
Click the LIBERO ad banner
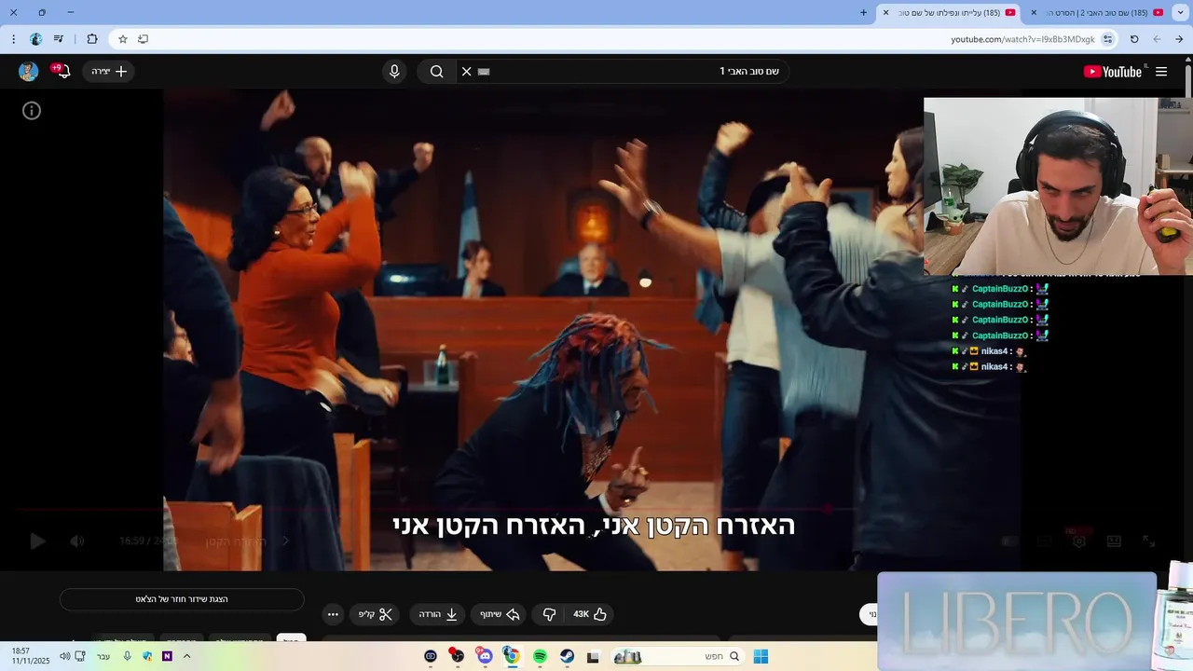coord(1017,621)
